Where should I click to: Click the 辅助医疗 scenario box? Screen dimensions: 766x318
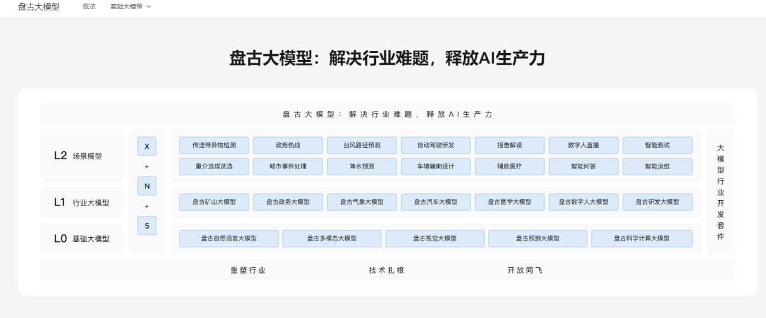tap(510, 167)
